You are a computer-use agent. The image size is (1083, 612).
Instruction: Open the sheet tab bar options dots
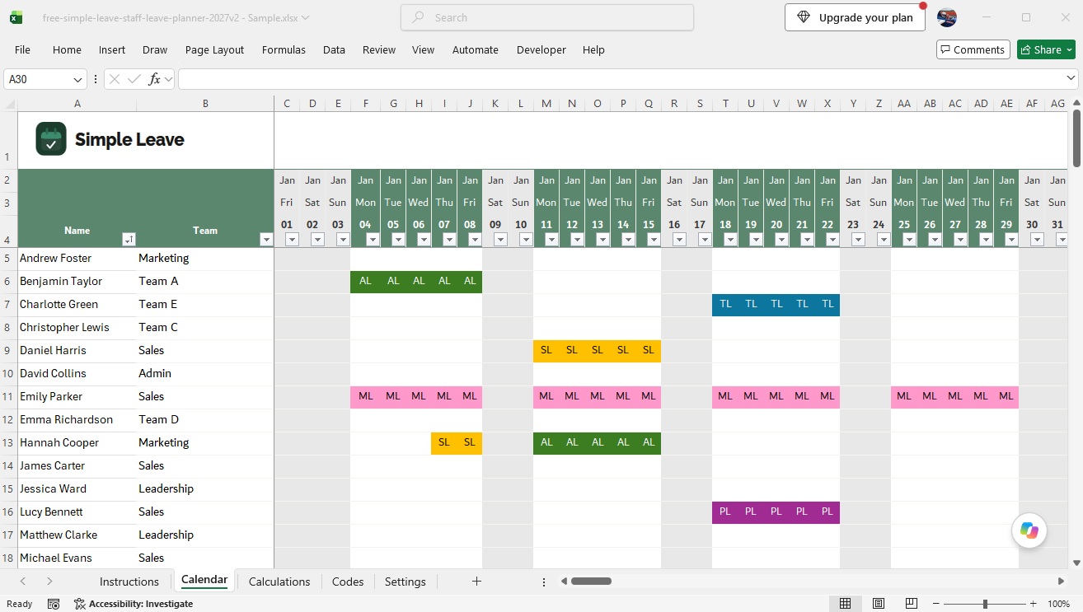[544, 582]
